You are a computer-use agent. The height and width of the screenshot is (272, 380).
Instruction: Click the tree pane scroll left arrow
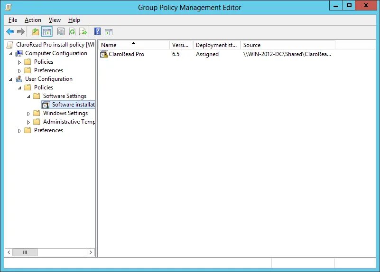[9, 252]
